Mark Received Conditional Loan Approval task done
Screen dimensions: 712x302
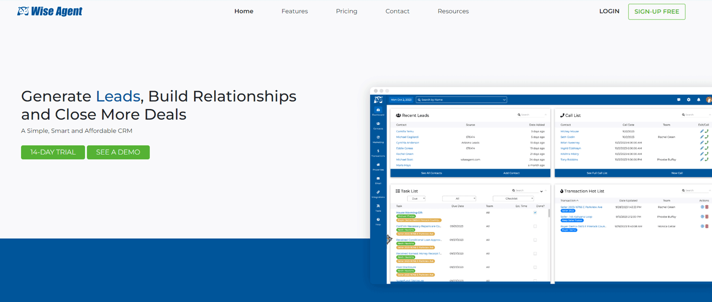click(535, 240)
